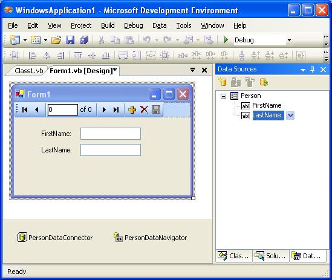The width and height of the screenshot is (332, 280).
Task: Click the Align Bottoms layout icon
Action: pyautogui.click(x=106, y=56)
